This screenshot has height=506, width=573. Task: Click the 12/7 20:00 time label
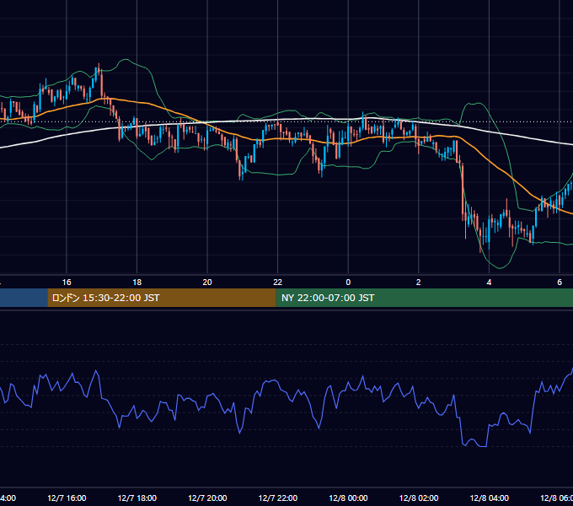click(207, 498)
